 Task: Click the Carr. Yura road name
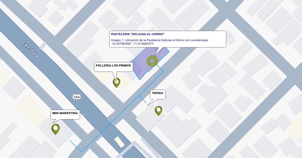(30, 49)
